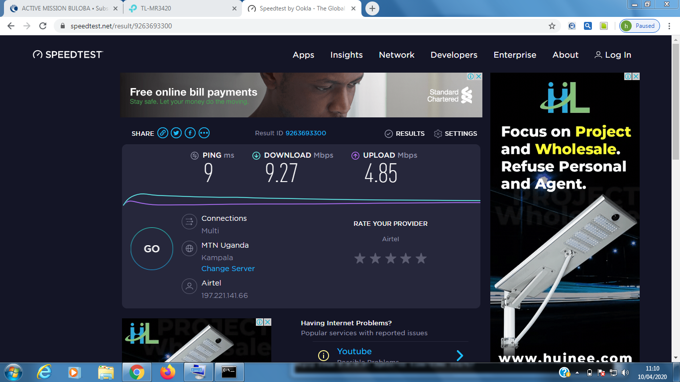Click Change Server link
Image resolution: width=680 pixels, height=382 pixels.
(x=228, y=269)
